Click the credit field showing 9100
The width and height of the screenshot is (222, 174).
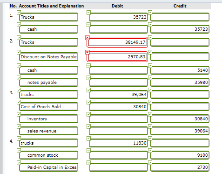[x=180, y=155]
